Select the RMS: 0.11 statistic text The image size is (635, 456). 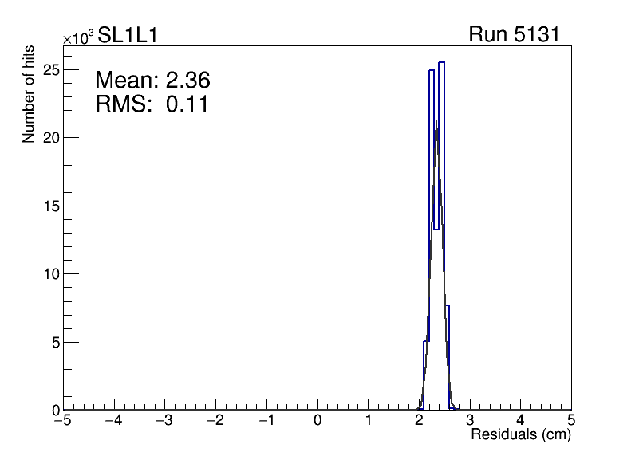(x=152, y=104)
